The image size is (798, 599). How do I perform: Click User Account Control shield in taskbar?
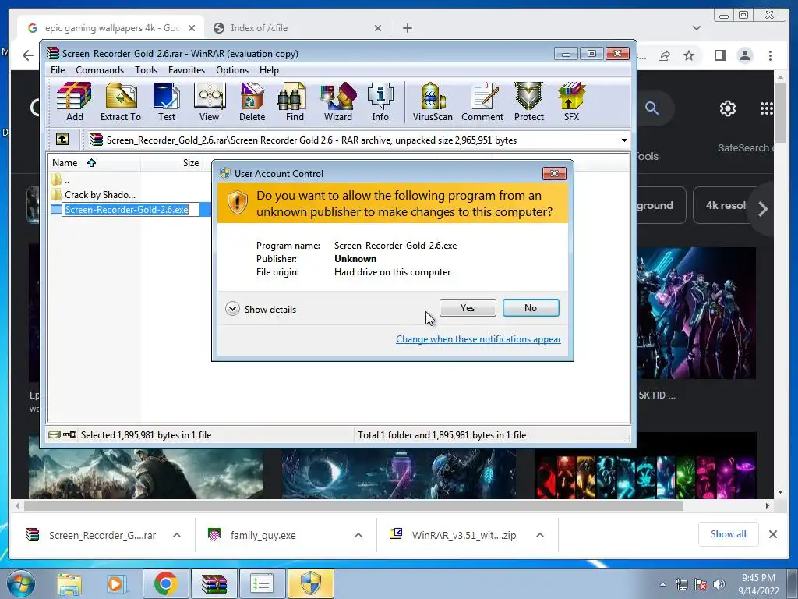pos(310,583)
